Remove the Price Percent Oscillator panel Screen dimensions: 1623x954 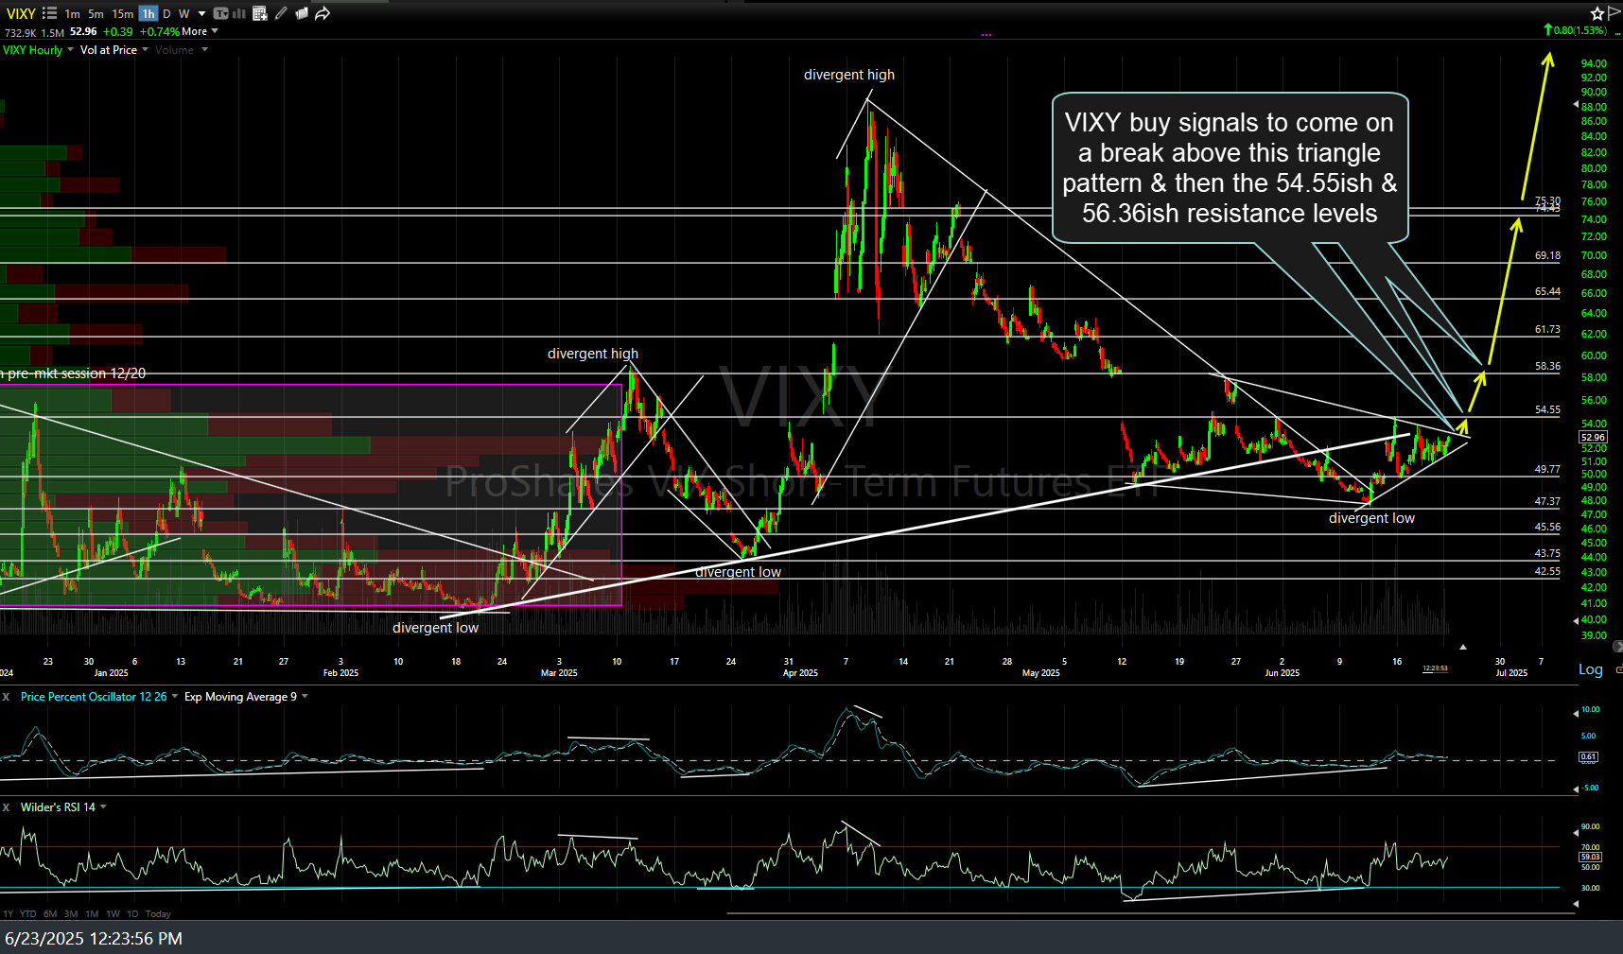[7, 697]
